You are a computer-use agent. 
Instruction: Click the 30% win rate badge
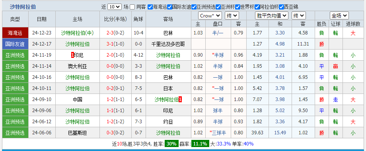(171, 144)
